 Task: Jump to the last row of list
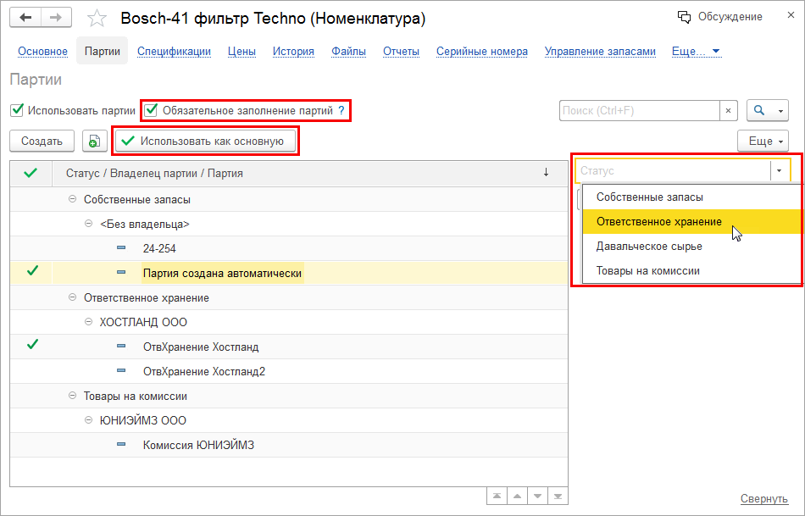click(559, 496)
